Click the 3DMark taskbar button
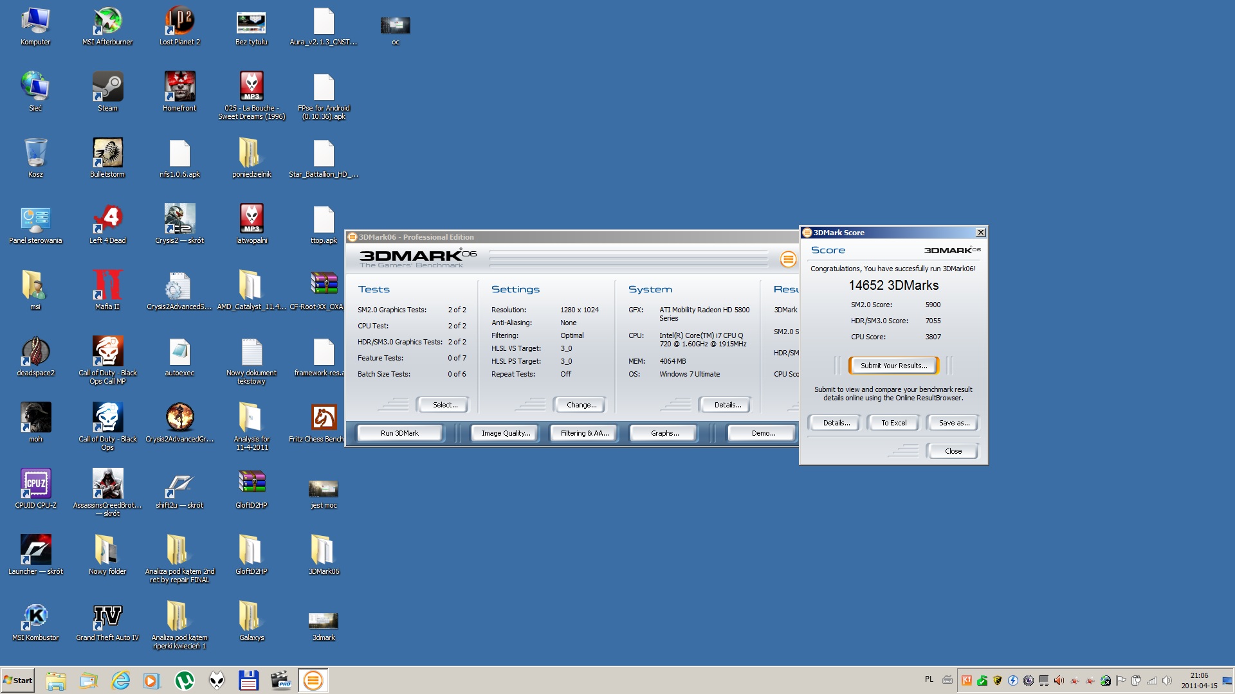 [x=313, y=681]
